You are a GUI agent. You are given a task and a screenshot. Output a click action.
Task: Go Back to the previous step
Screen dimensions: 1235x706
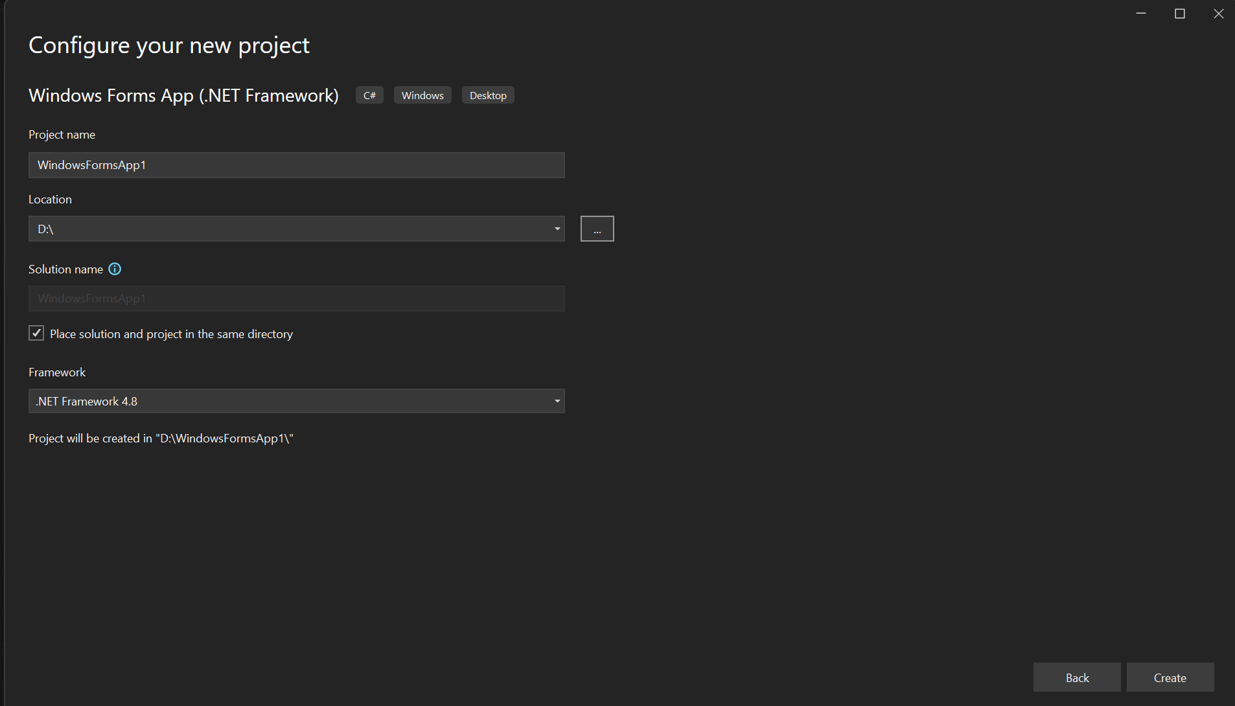click(x=1077, y=678)
